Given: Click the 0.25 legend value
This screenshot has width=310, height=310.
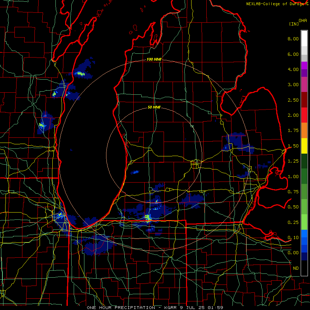Looking at the screenshot, I should click(293, 223).
